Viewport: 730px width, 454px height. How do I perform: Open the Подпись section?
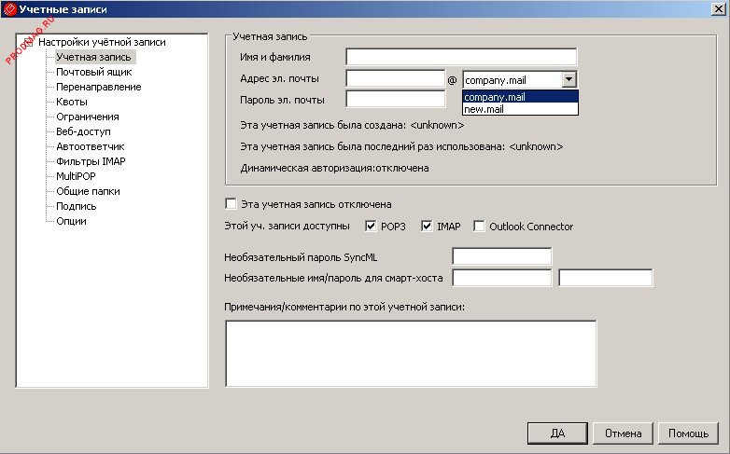point(76,206)
